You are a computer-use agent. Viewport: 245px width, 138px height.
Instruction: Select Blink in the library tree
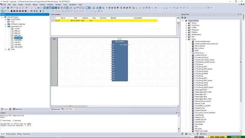pos(197,51)
